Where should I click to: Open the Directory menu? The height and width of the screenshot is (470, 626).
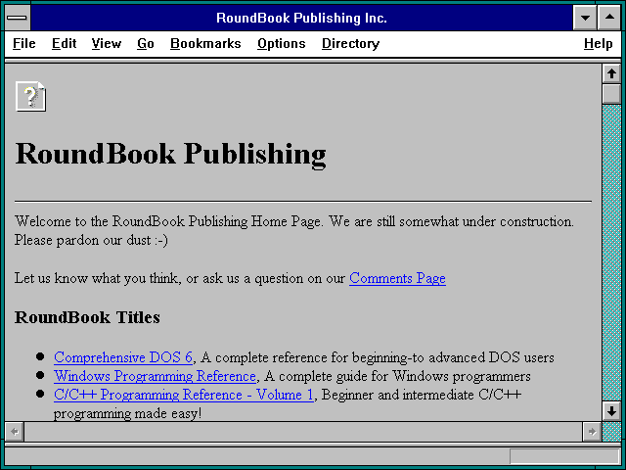(x=350, y=43)
